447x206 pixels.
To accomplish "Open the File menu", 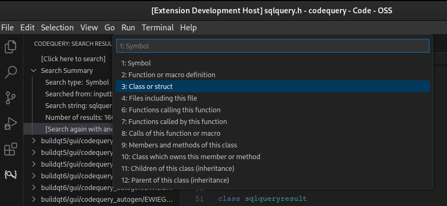I will coord(7,28).
